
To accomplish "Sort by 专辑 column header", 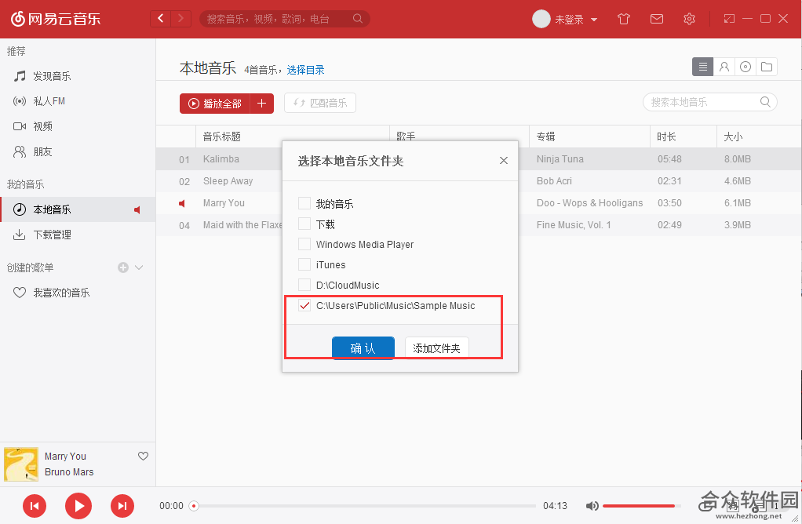I will (x=589, y=136).
